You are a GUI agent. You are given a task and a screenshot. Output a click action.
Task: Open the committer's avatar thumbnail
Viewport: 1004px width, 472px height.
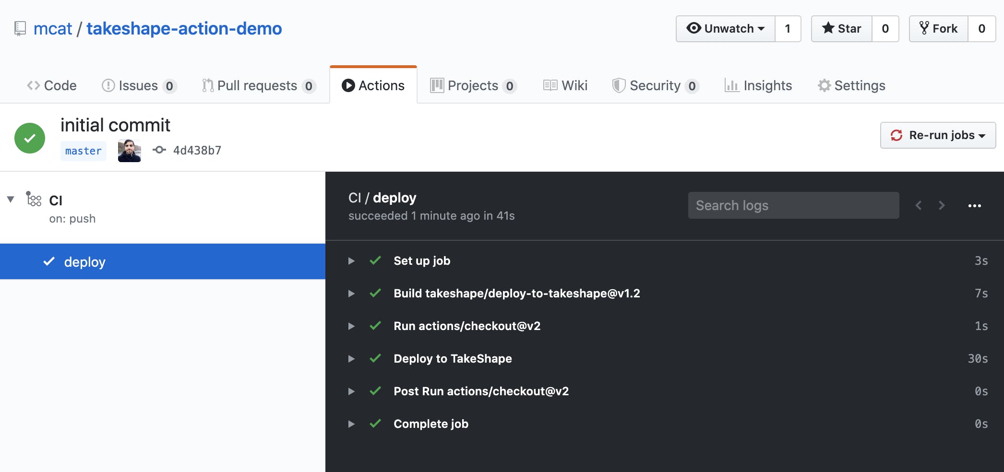[x=130, y=151]
